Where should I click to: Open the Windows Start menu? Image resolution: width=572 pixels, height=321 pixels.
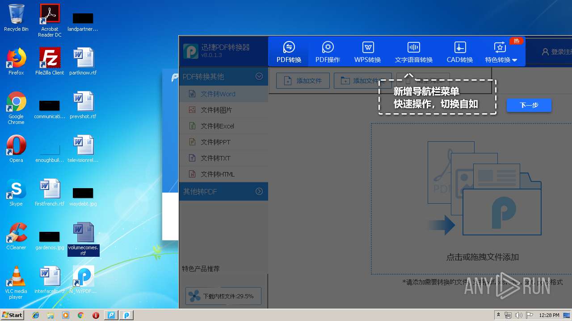(12, 315)
